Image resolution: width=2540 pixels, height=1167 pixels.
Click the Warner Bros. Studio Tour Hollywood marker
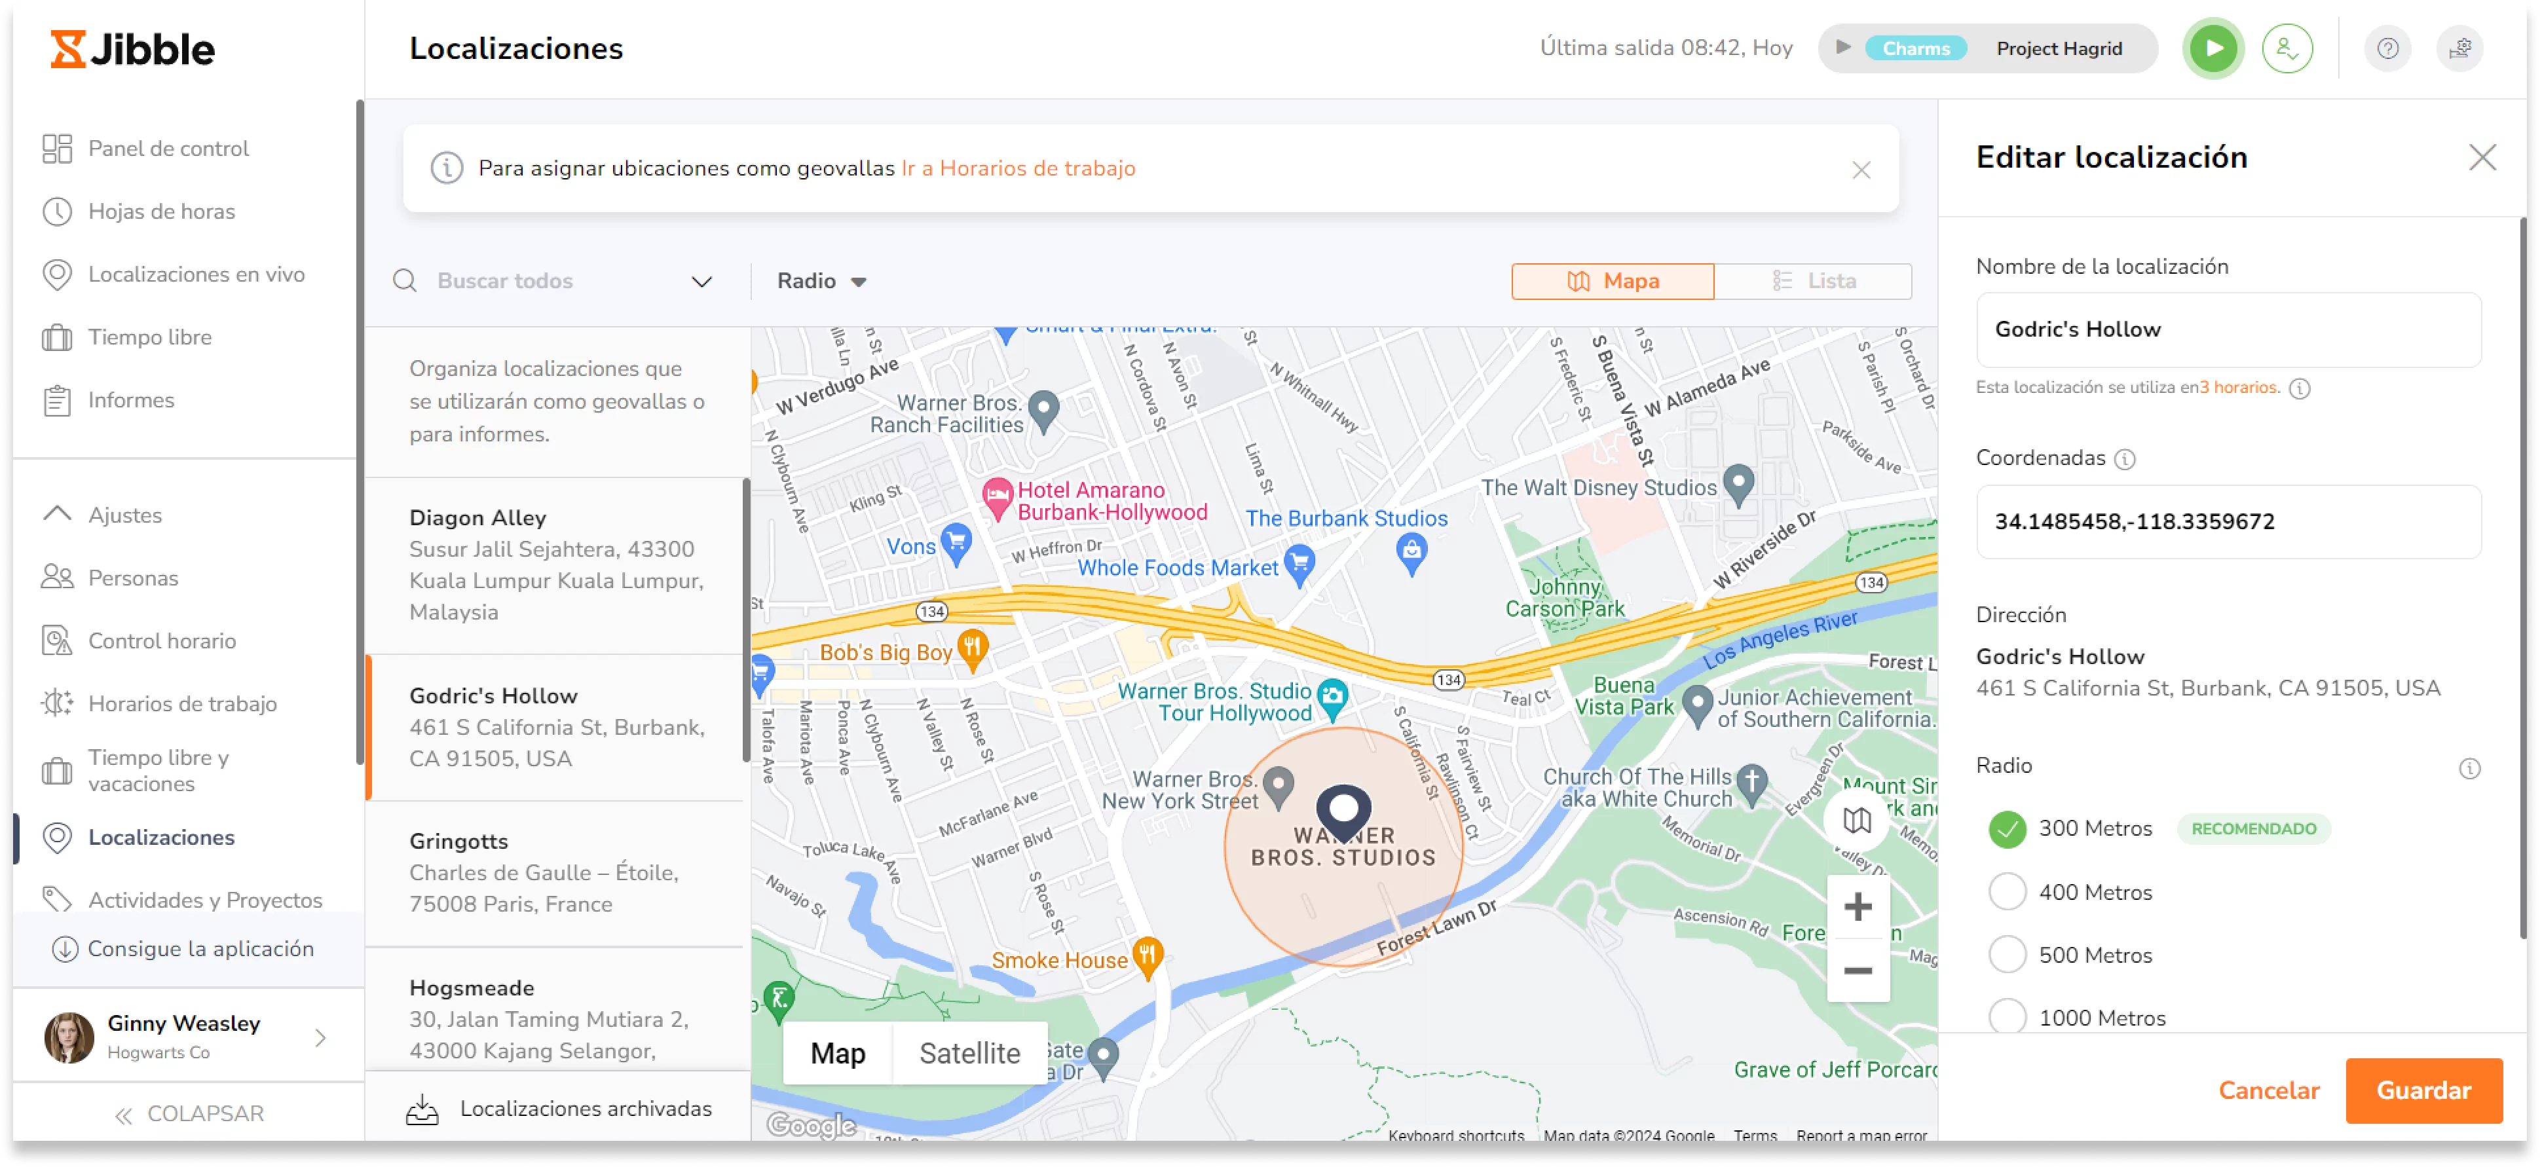tap(1331, 698)
